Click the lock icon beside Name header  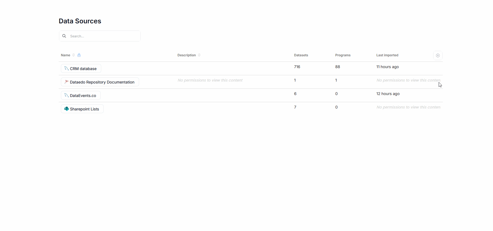tap(79, 55)
